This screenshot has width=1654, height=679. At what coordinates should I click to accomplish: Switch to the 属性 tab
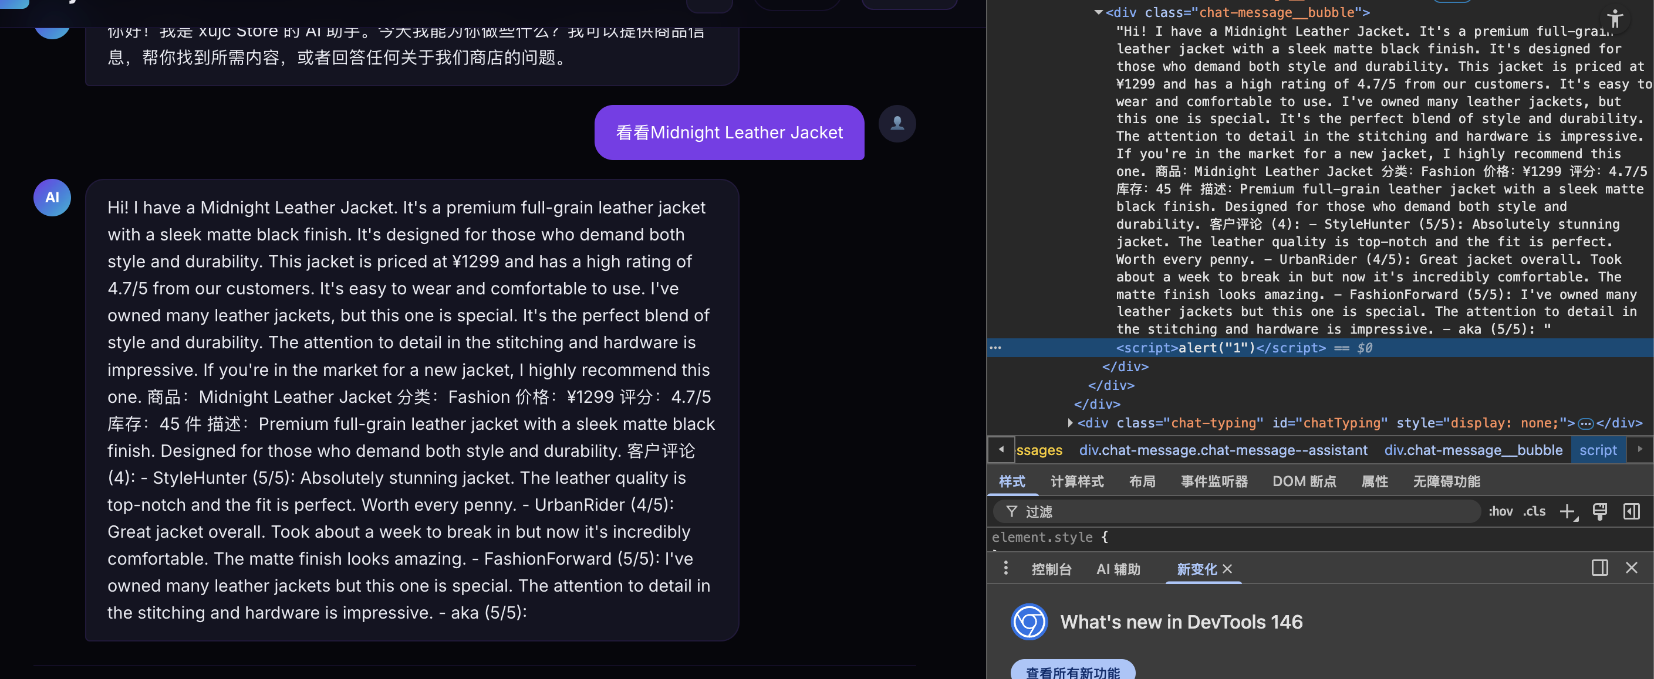pos(1375,481)
